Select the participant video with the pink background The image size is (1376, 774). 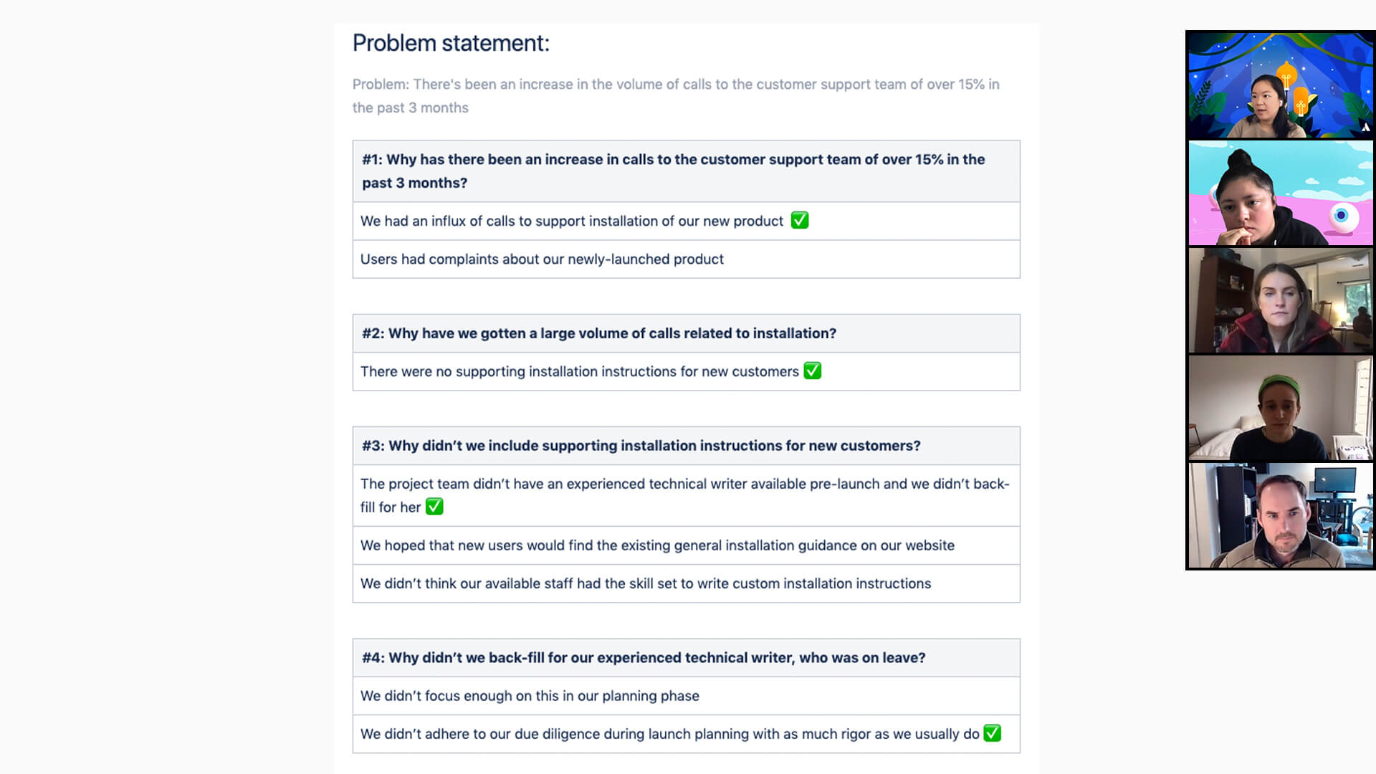point(1280,193)
